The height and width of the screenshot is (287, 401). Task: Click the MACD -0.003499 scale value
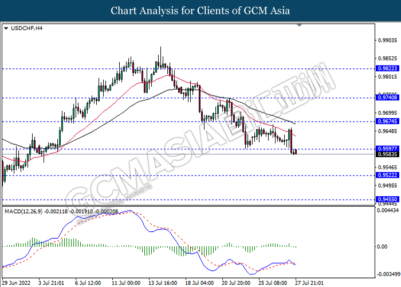[x=388, y=274]
